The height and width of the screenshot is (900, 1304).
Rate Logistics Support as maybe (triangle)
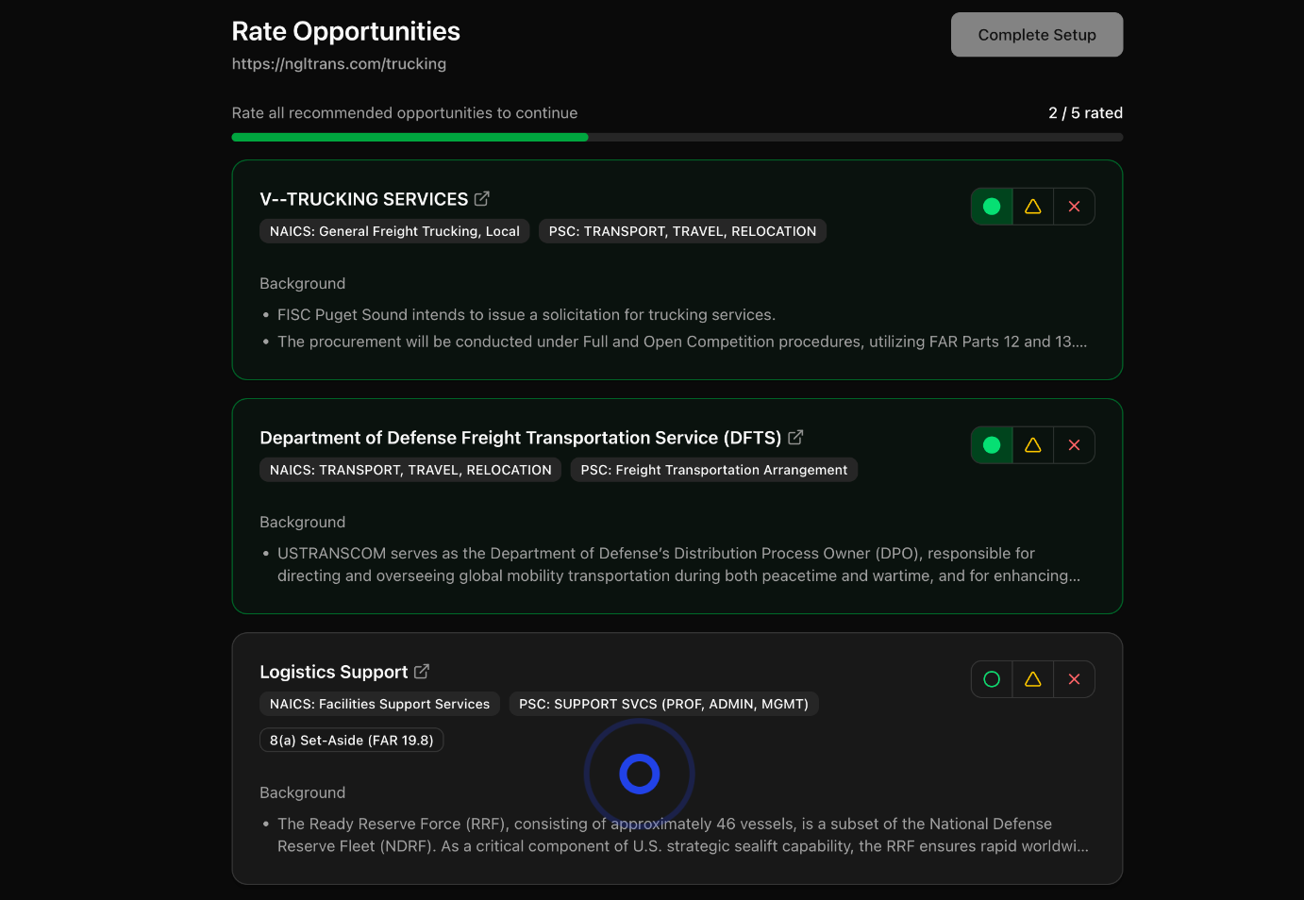[1033, 679]
